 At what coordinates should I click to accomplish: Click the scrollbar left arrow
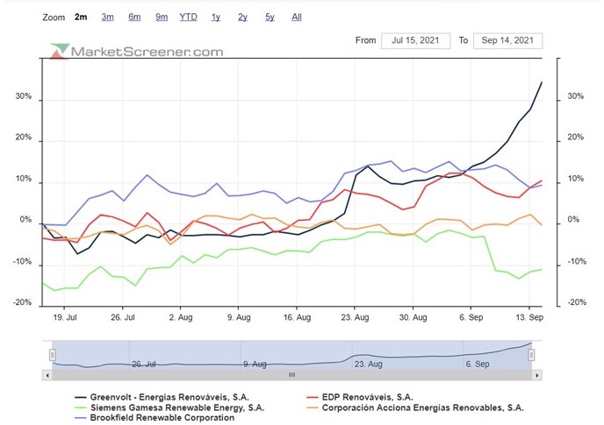point(47,375)
